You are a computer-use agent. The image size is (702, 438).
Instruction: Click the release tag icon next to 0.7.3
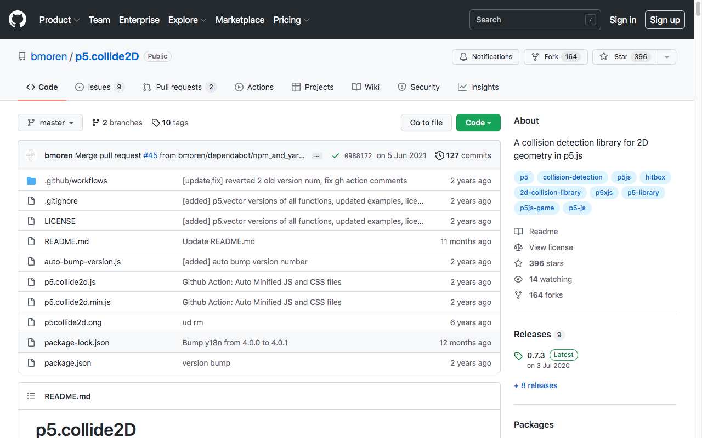click(x=518, y=356)
